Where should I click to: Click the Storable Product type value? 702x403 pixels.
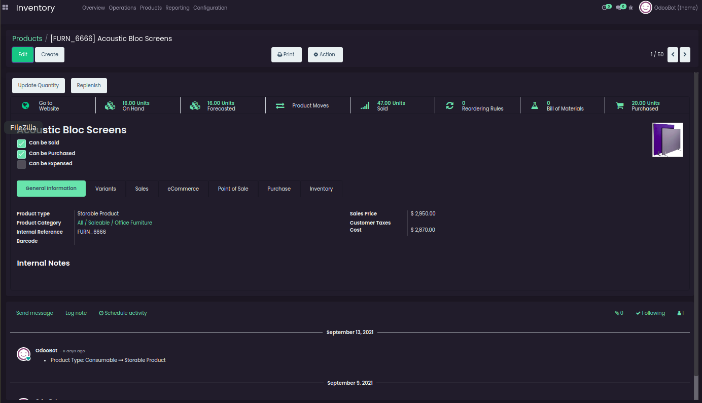pyautogui.click(x=98, y=214)
